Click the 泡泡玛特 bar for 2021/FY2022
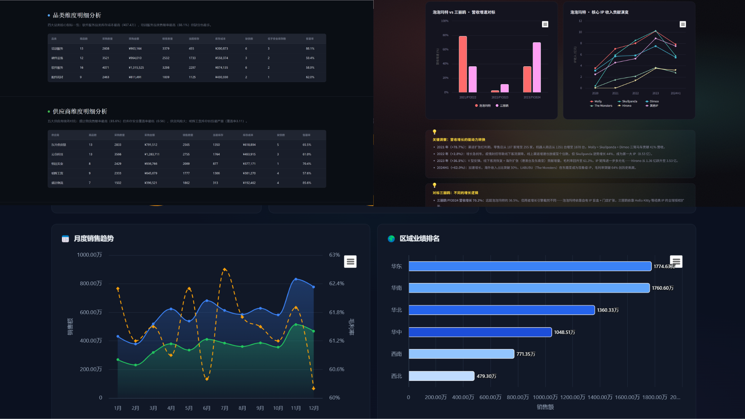This screenshot has height=419, width=745. 463,64
